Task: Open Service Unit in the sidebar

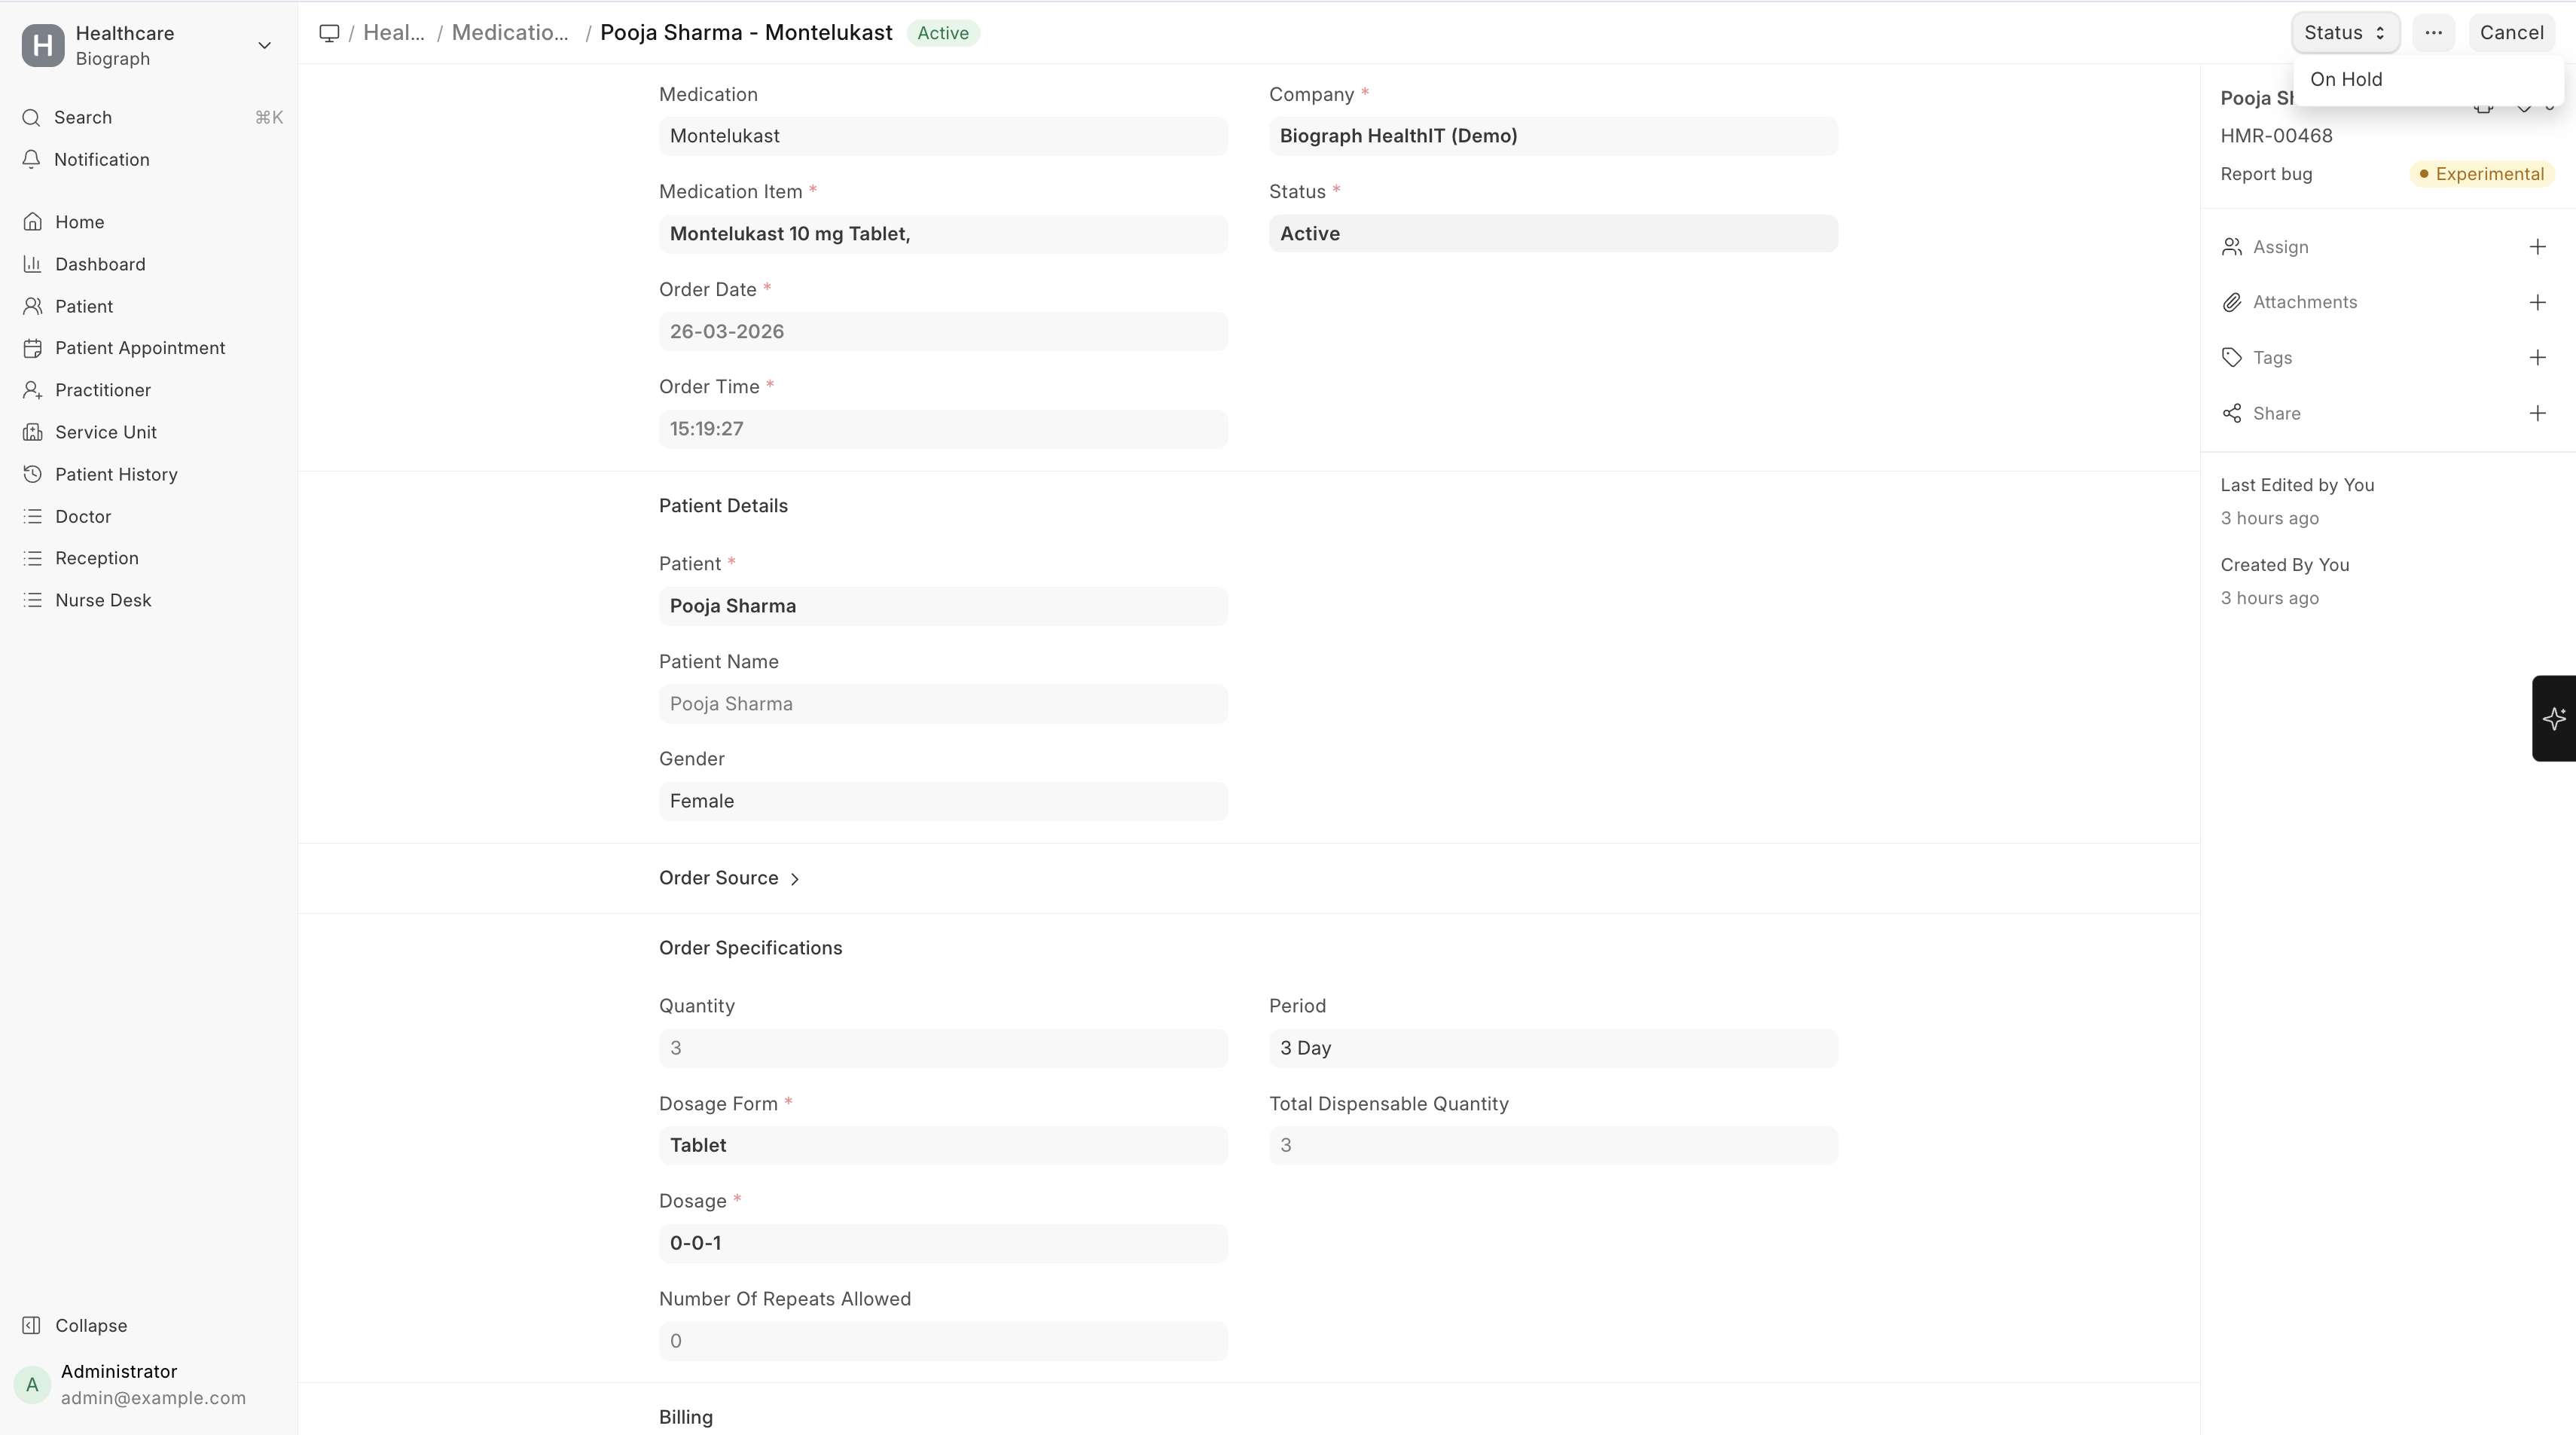Action: (x=107, y=431)
